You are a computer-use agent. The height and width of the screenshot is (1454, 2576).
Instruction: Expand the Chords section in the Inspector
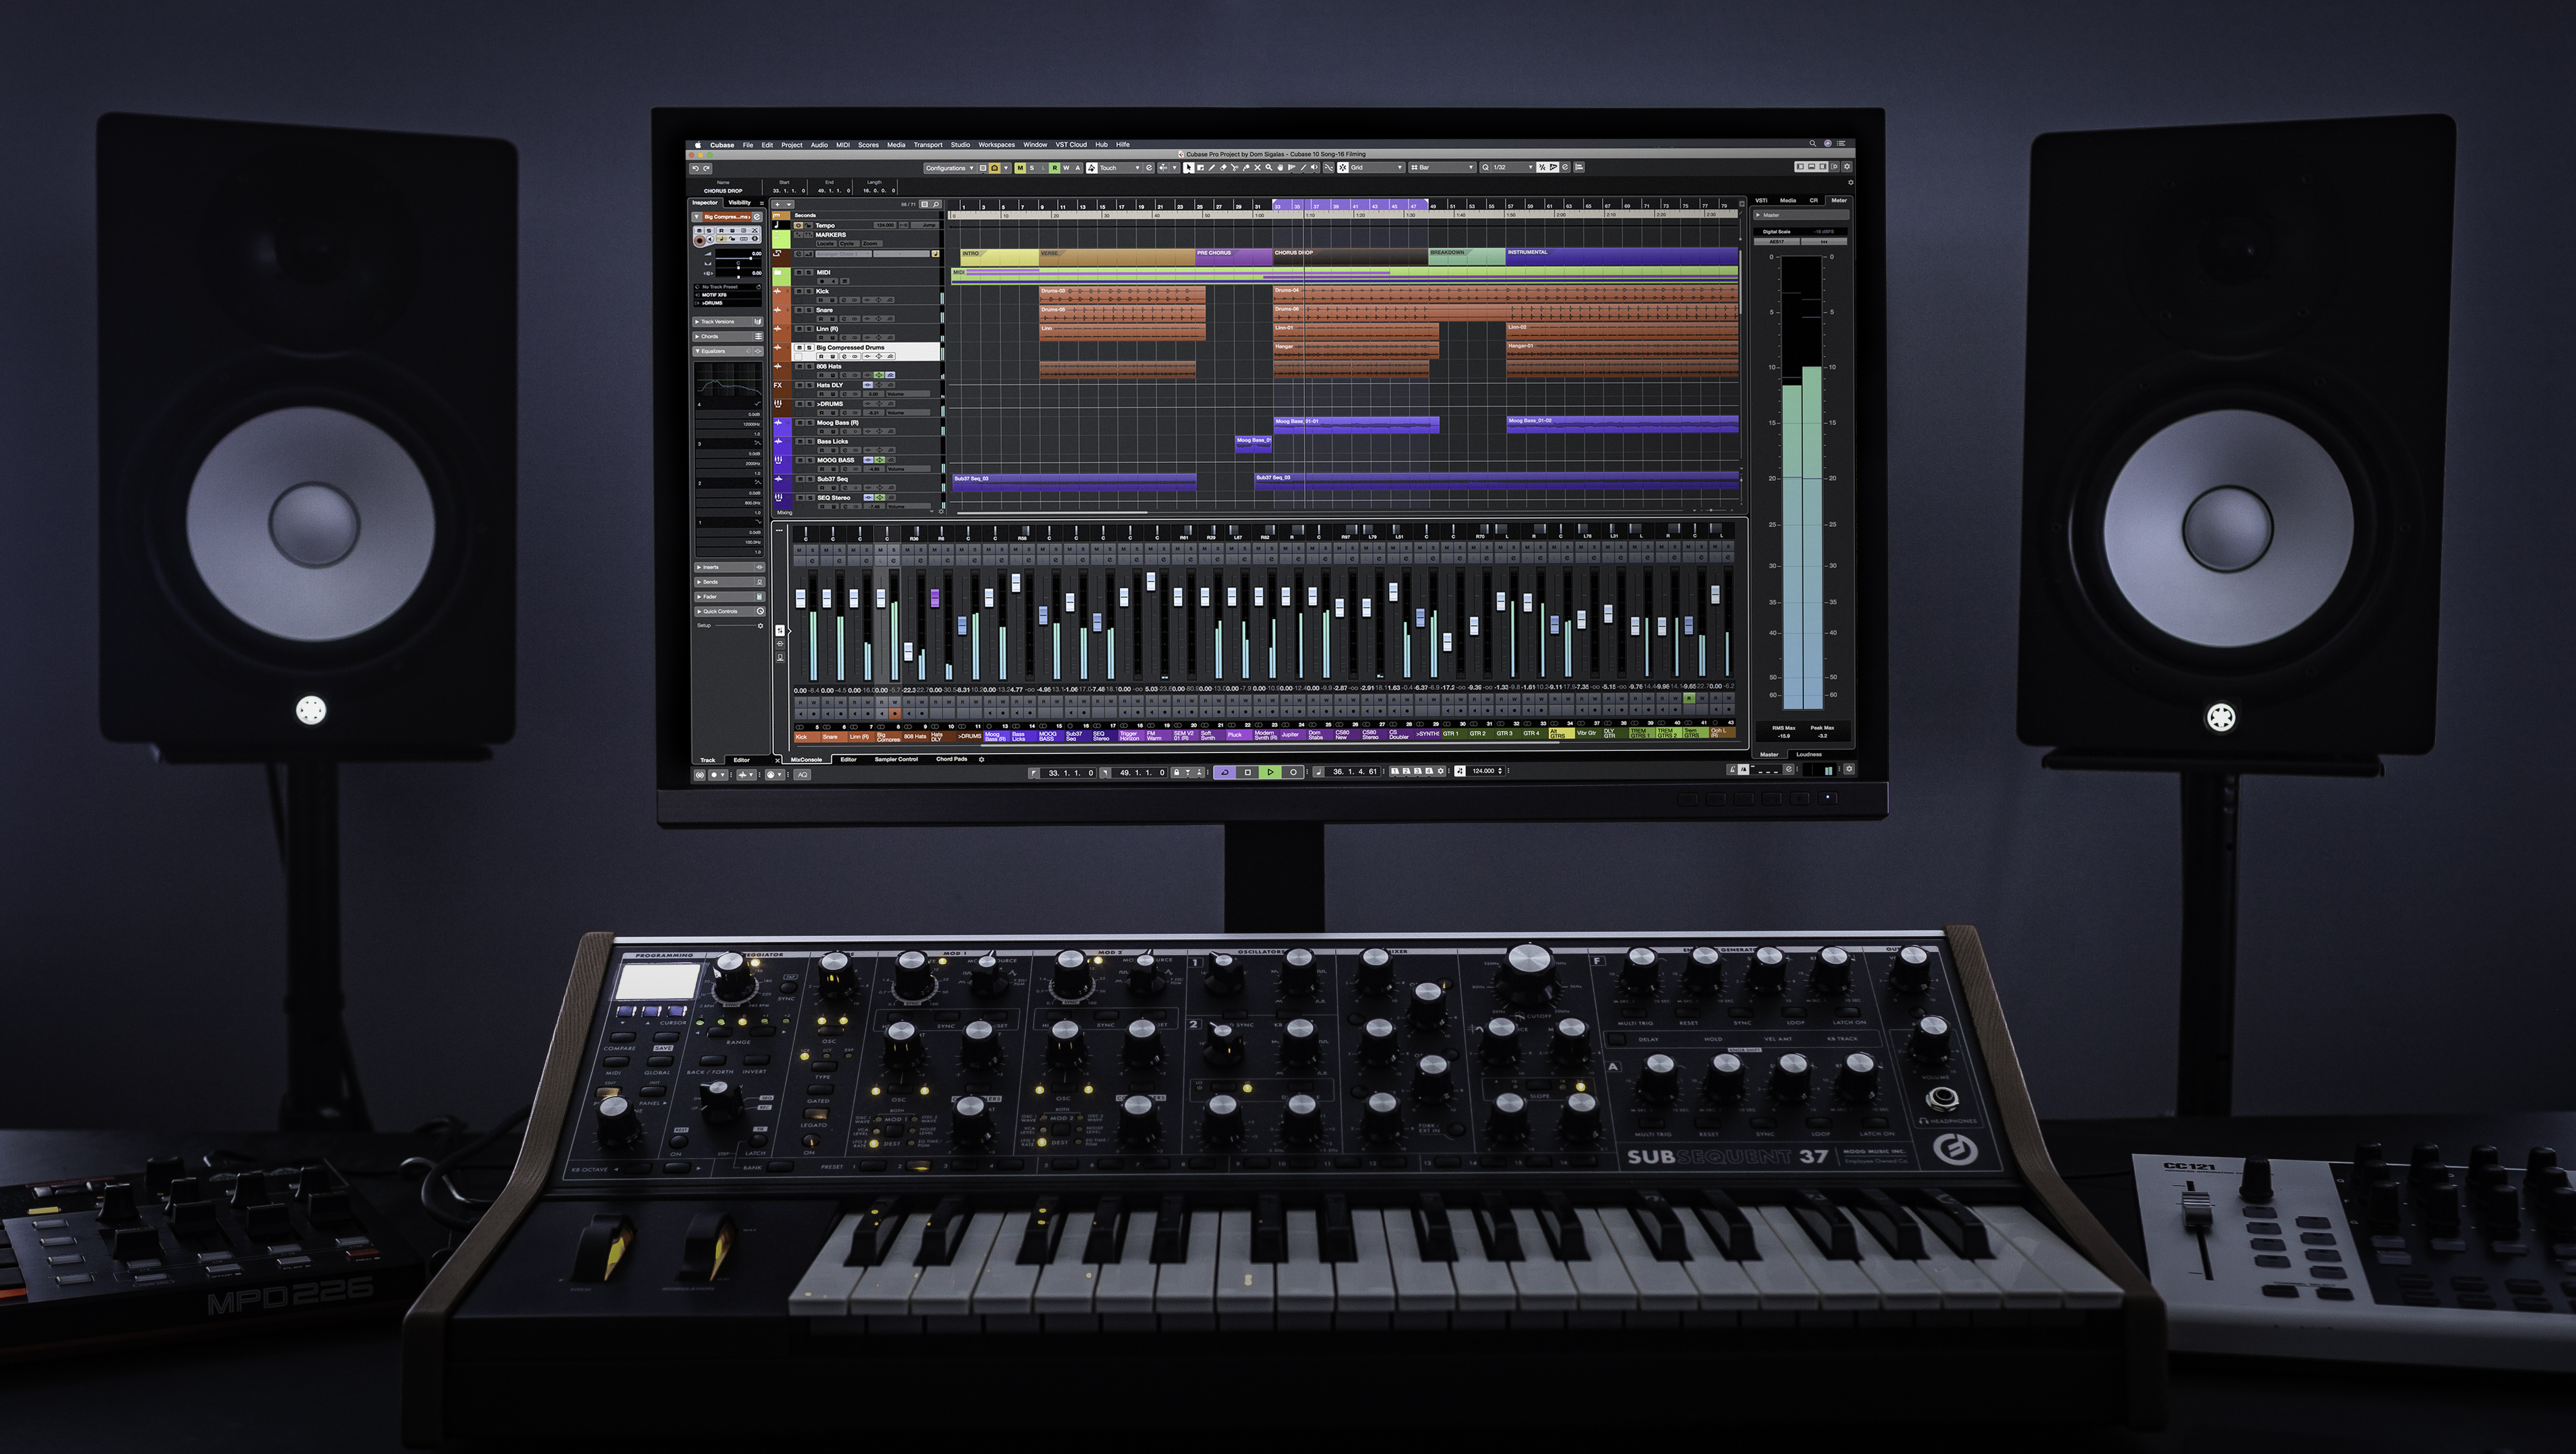(710, 337)
